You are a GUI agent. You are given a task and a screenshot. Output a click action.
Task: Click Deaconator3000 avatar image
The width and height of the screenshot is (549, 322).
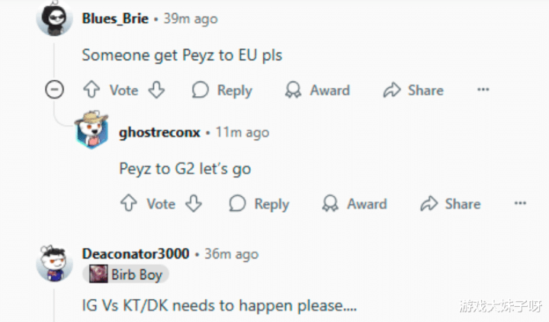54,263
